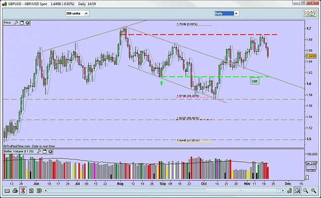This screenshot has width=321, height=198.
Task: Click the GBPUSD candlestick window icon
Action: pos(4,4)
